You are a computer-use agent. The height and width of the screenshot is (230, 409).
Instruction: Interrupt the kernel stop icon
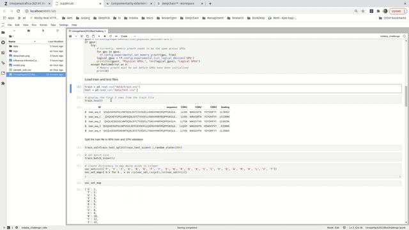[105, 36]
